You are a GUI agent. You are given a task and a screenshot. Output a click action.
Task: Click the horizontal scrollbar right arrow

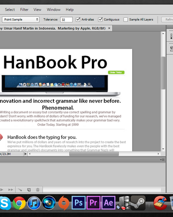(x=158, y=154)
